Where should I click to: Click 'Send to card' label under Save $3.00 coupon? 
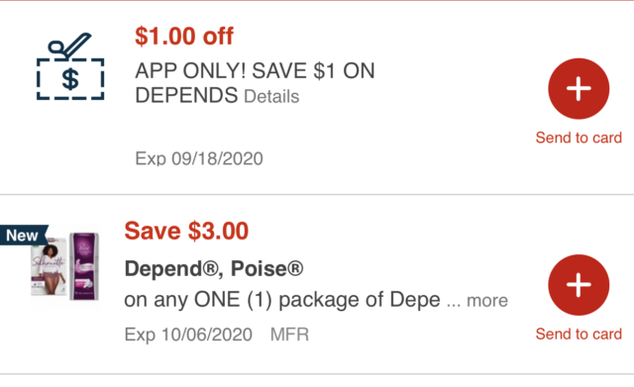(579, 335)
